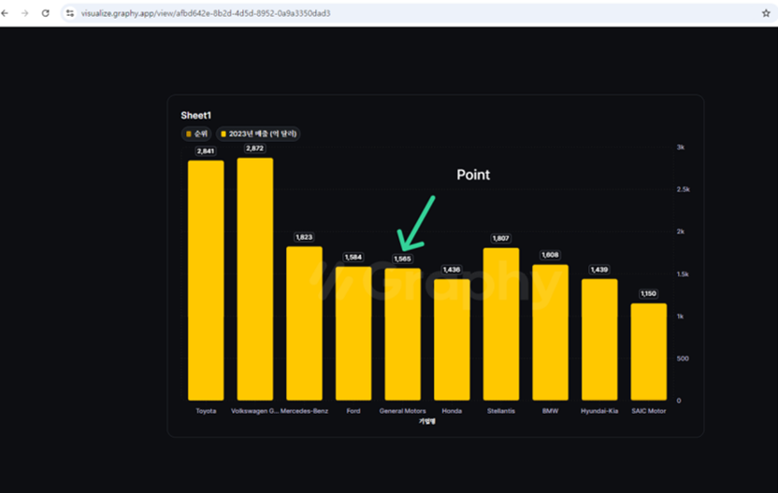Click the 2,841 data label
The width and height of the screenshot is (778, 493).
click(x=206, y=151)
